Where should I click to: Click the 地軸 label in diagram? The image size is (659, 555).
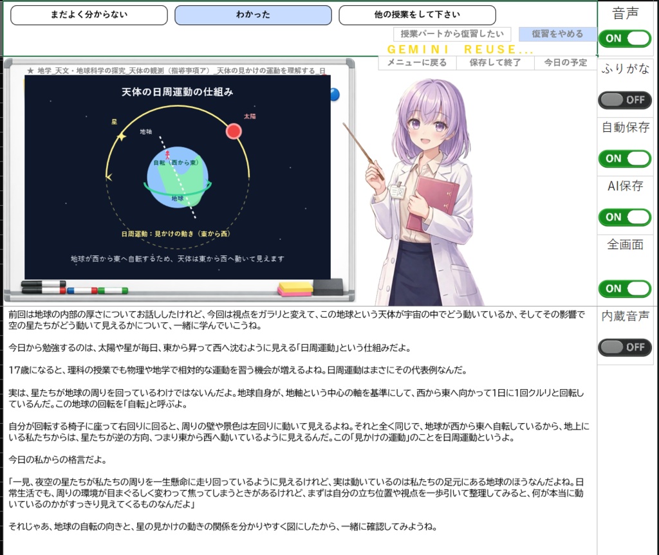tap(146, 132)
